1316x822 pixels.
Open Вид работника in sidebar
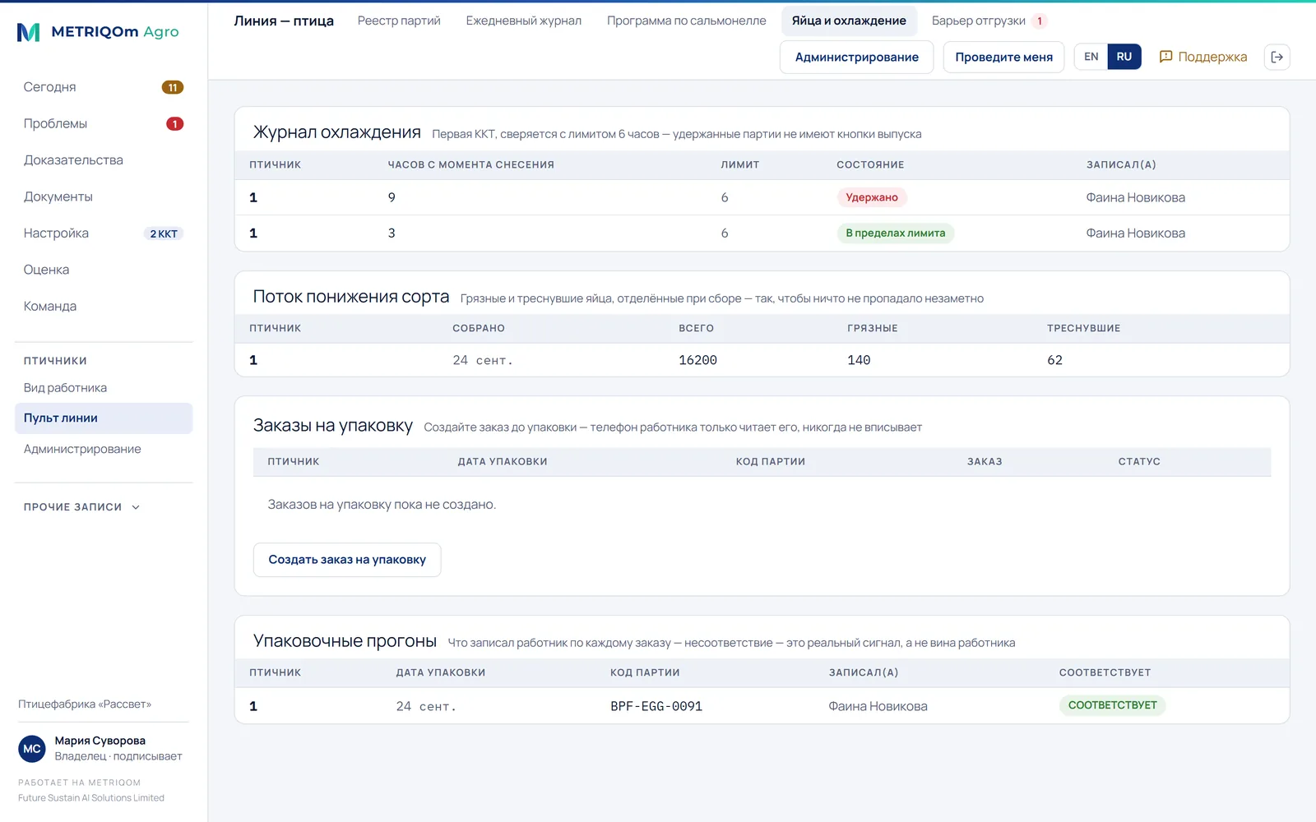104,388
